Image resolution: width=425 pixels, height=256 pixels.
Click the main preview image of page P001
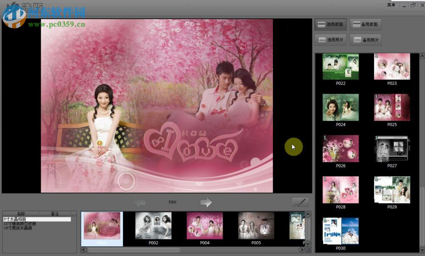[x=157, y=106]
